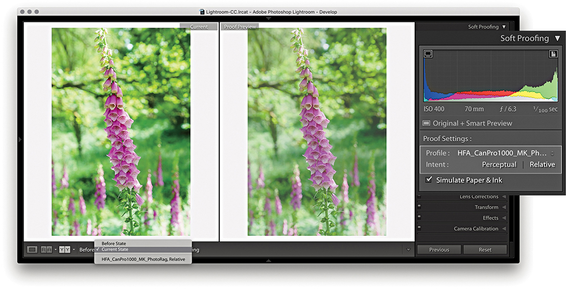This screenshot has width=566, height=289.
Task: Collapse the enlarged Soft Proofing panel triangle
Action: pyautogui.click(x=557, y=38)
